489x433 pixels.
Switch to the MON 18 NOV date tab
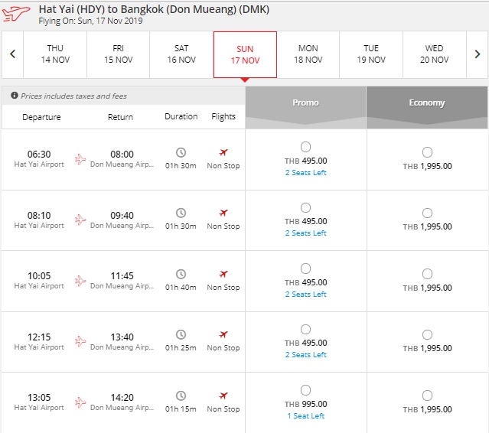[308, 54]
